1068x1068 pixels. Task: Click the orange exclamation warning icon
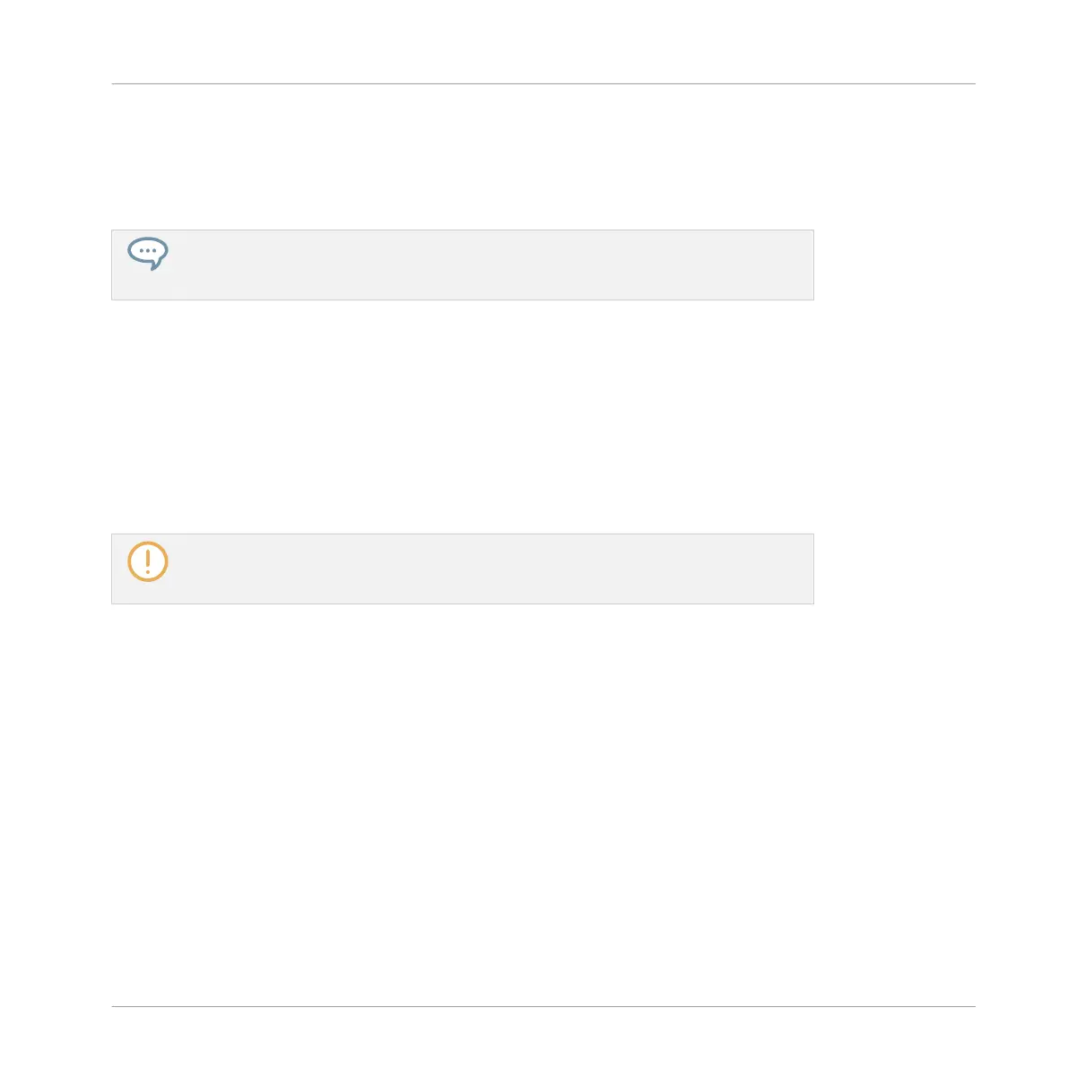[x=148, y=561]
